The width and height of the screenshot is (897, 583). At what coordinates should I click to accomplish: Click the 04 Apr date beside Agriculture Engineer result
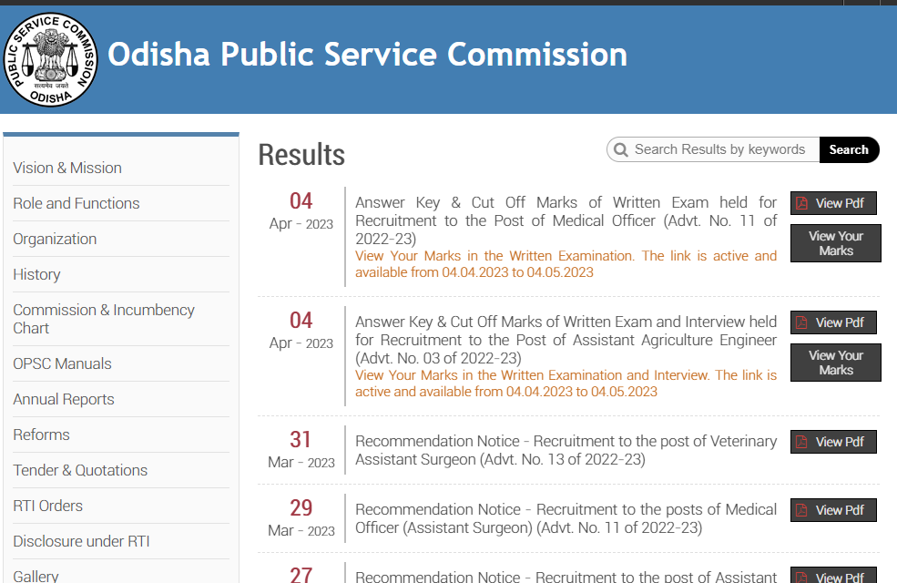pos(301,330)
